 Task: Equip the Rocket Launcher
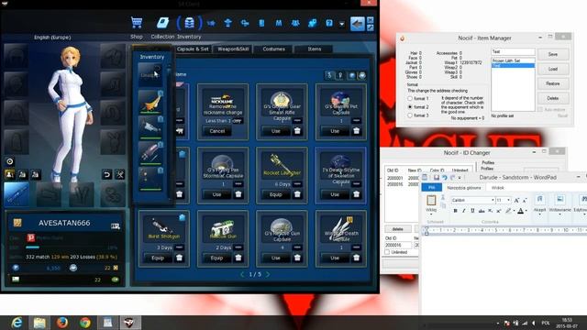tap(276, 194)
